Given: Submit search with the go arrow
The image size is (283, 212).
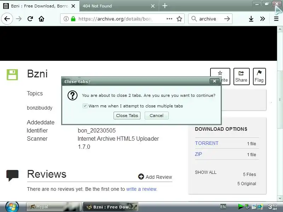Looking at the screenshot, I should pos(227,19).
